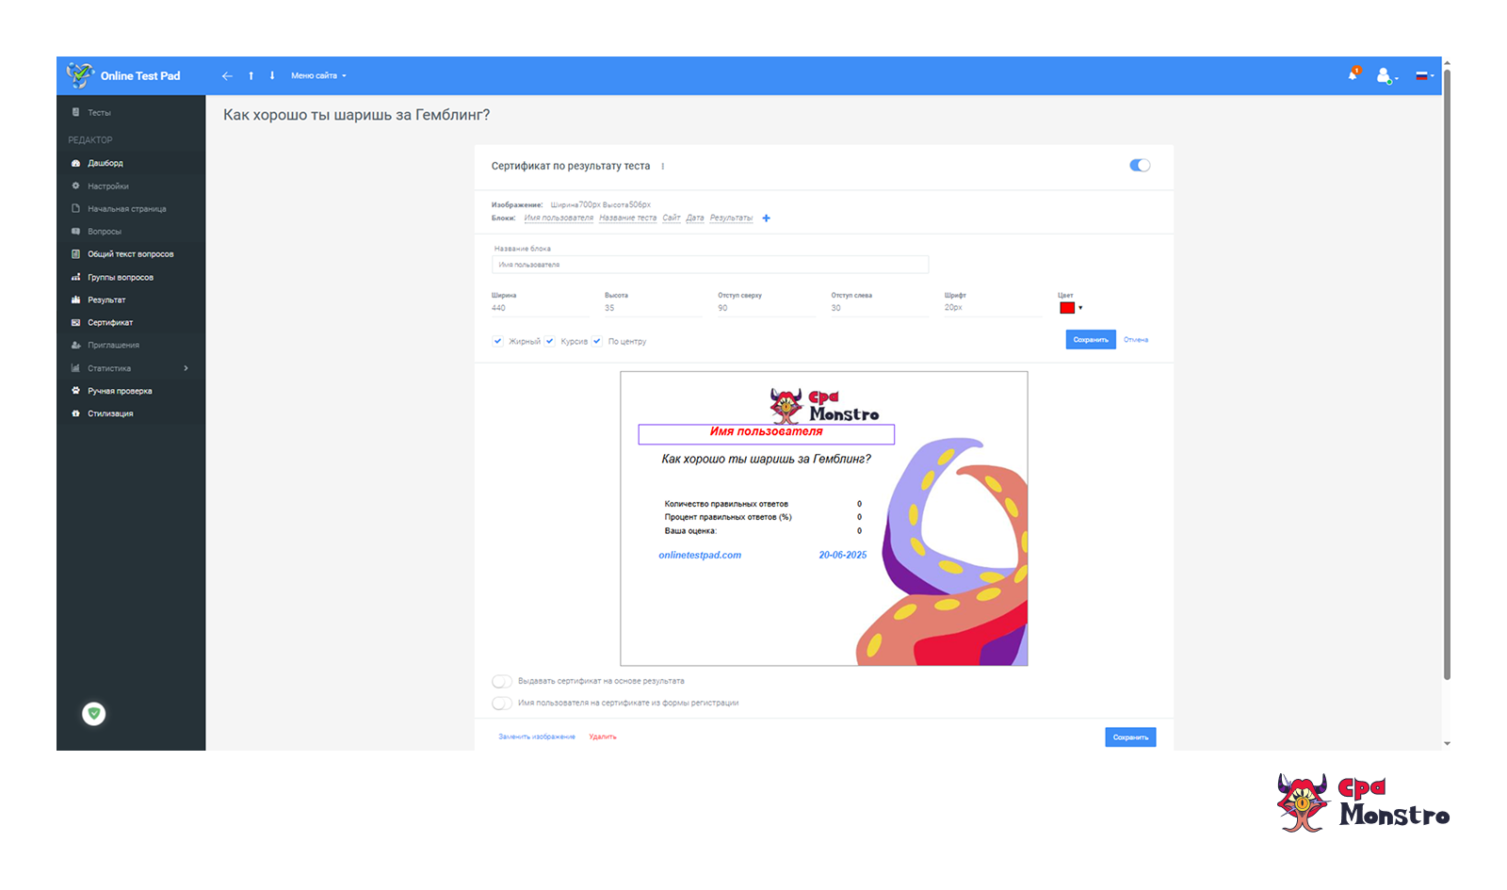Click the Название блока input field
Viewport: 1507px width, 890px height.
tap(710, 265)
